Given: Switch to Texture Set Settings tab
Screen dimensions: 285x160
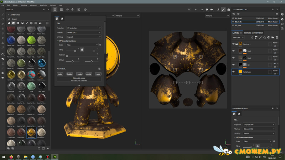Looking at the screenshot, I should click(x=254, y=33).
